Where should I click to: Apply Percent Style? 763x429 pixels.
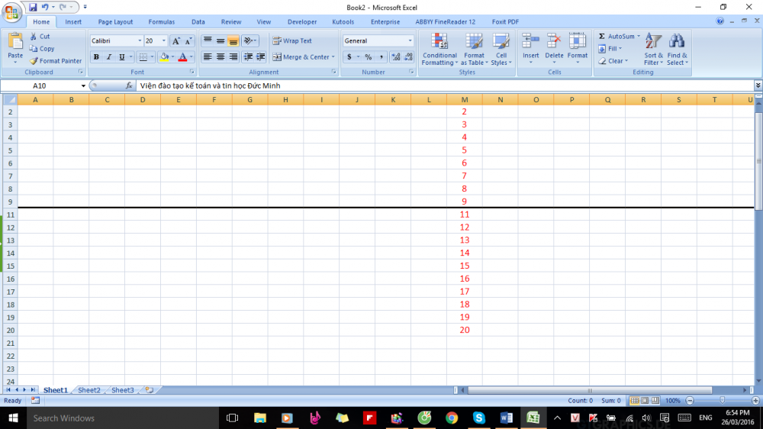(369, 57)
